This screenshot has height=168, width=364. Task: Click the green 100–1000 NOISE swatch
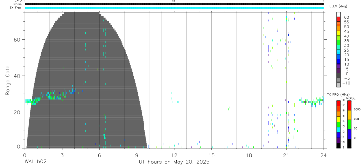[349, 124]
